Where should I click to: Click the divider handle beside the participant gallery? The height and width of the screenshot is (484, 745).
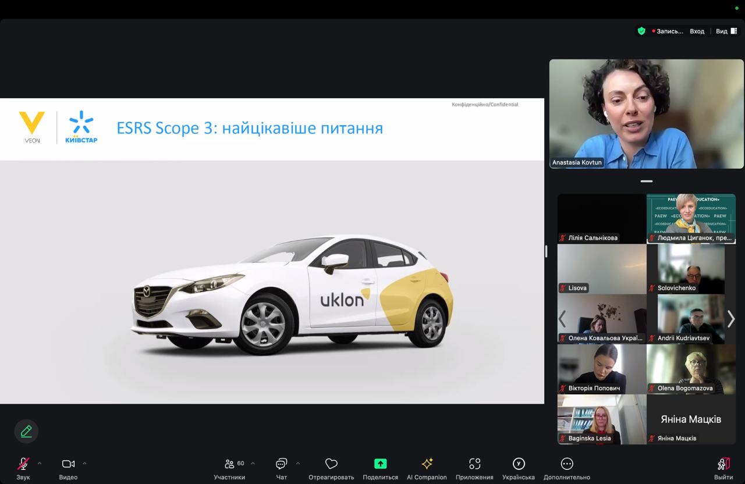(546, 251)
